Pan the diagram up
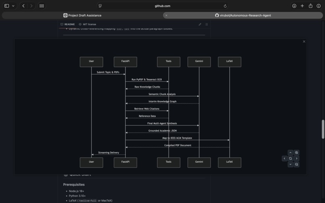The width and height of the screenshot is (325, 203). [290, 153]
